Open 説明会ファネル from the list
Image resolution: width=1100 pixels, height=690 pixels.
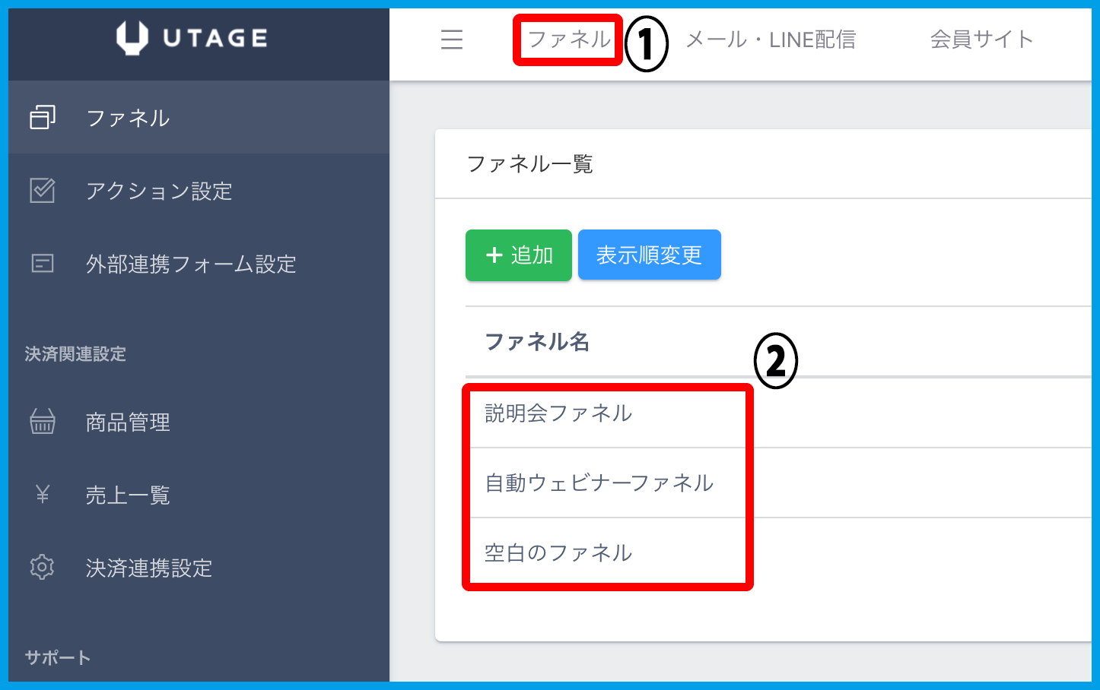pos(558,413)
